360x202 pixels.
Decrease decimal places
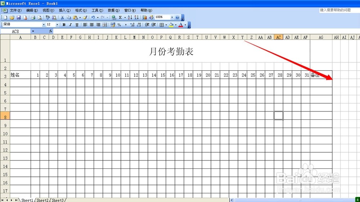pos(139,25)
